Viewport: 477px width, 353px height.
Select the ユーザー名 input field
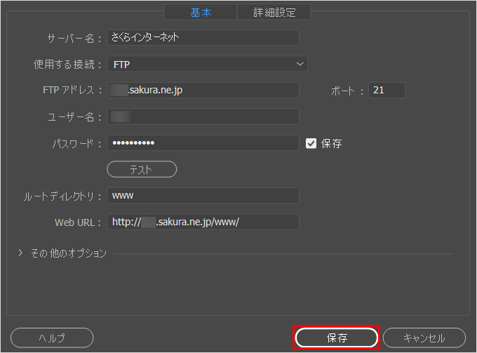(x=203, y=116)
